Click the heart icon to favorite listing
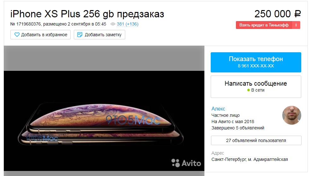Image resolution: width=311 pixels, height=176 pixels. [17, 35]
